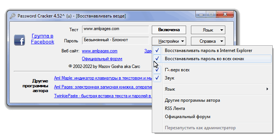Open the Настройки dropdown button
The image size is (276, 140).
[169, 41]
